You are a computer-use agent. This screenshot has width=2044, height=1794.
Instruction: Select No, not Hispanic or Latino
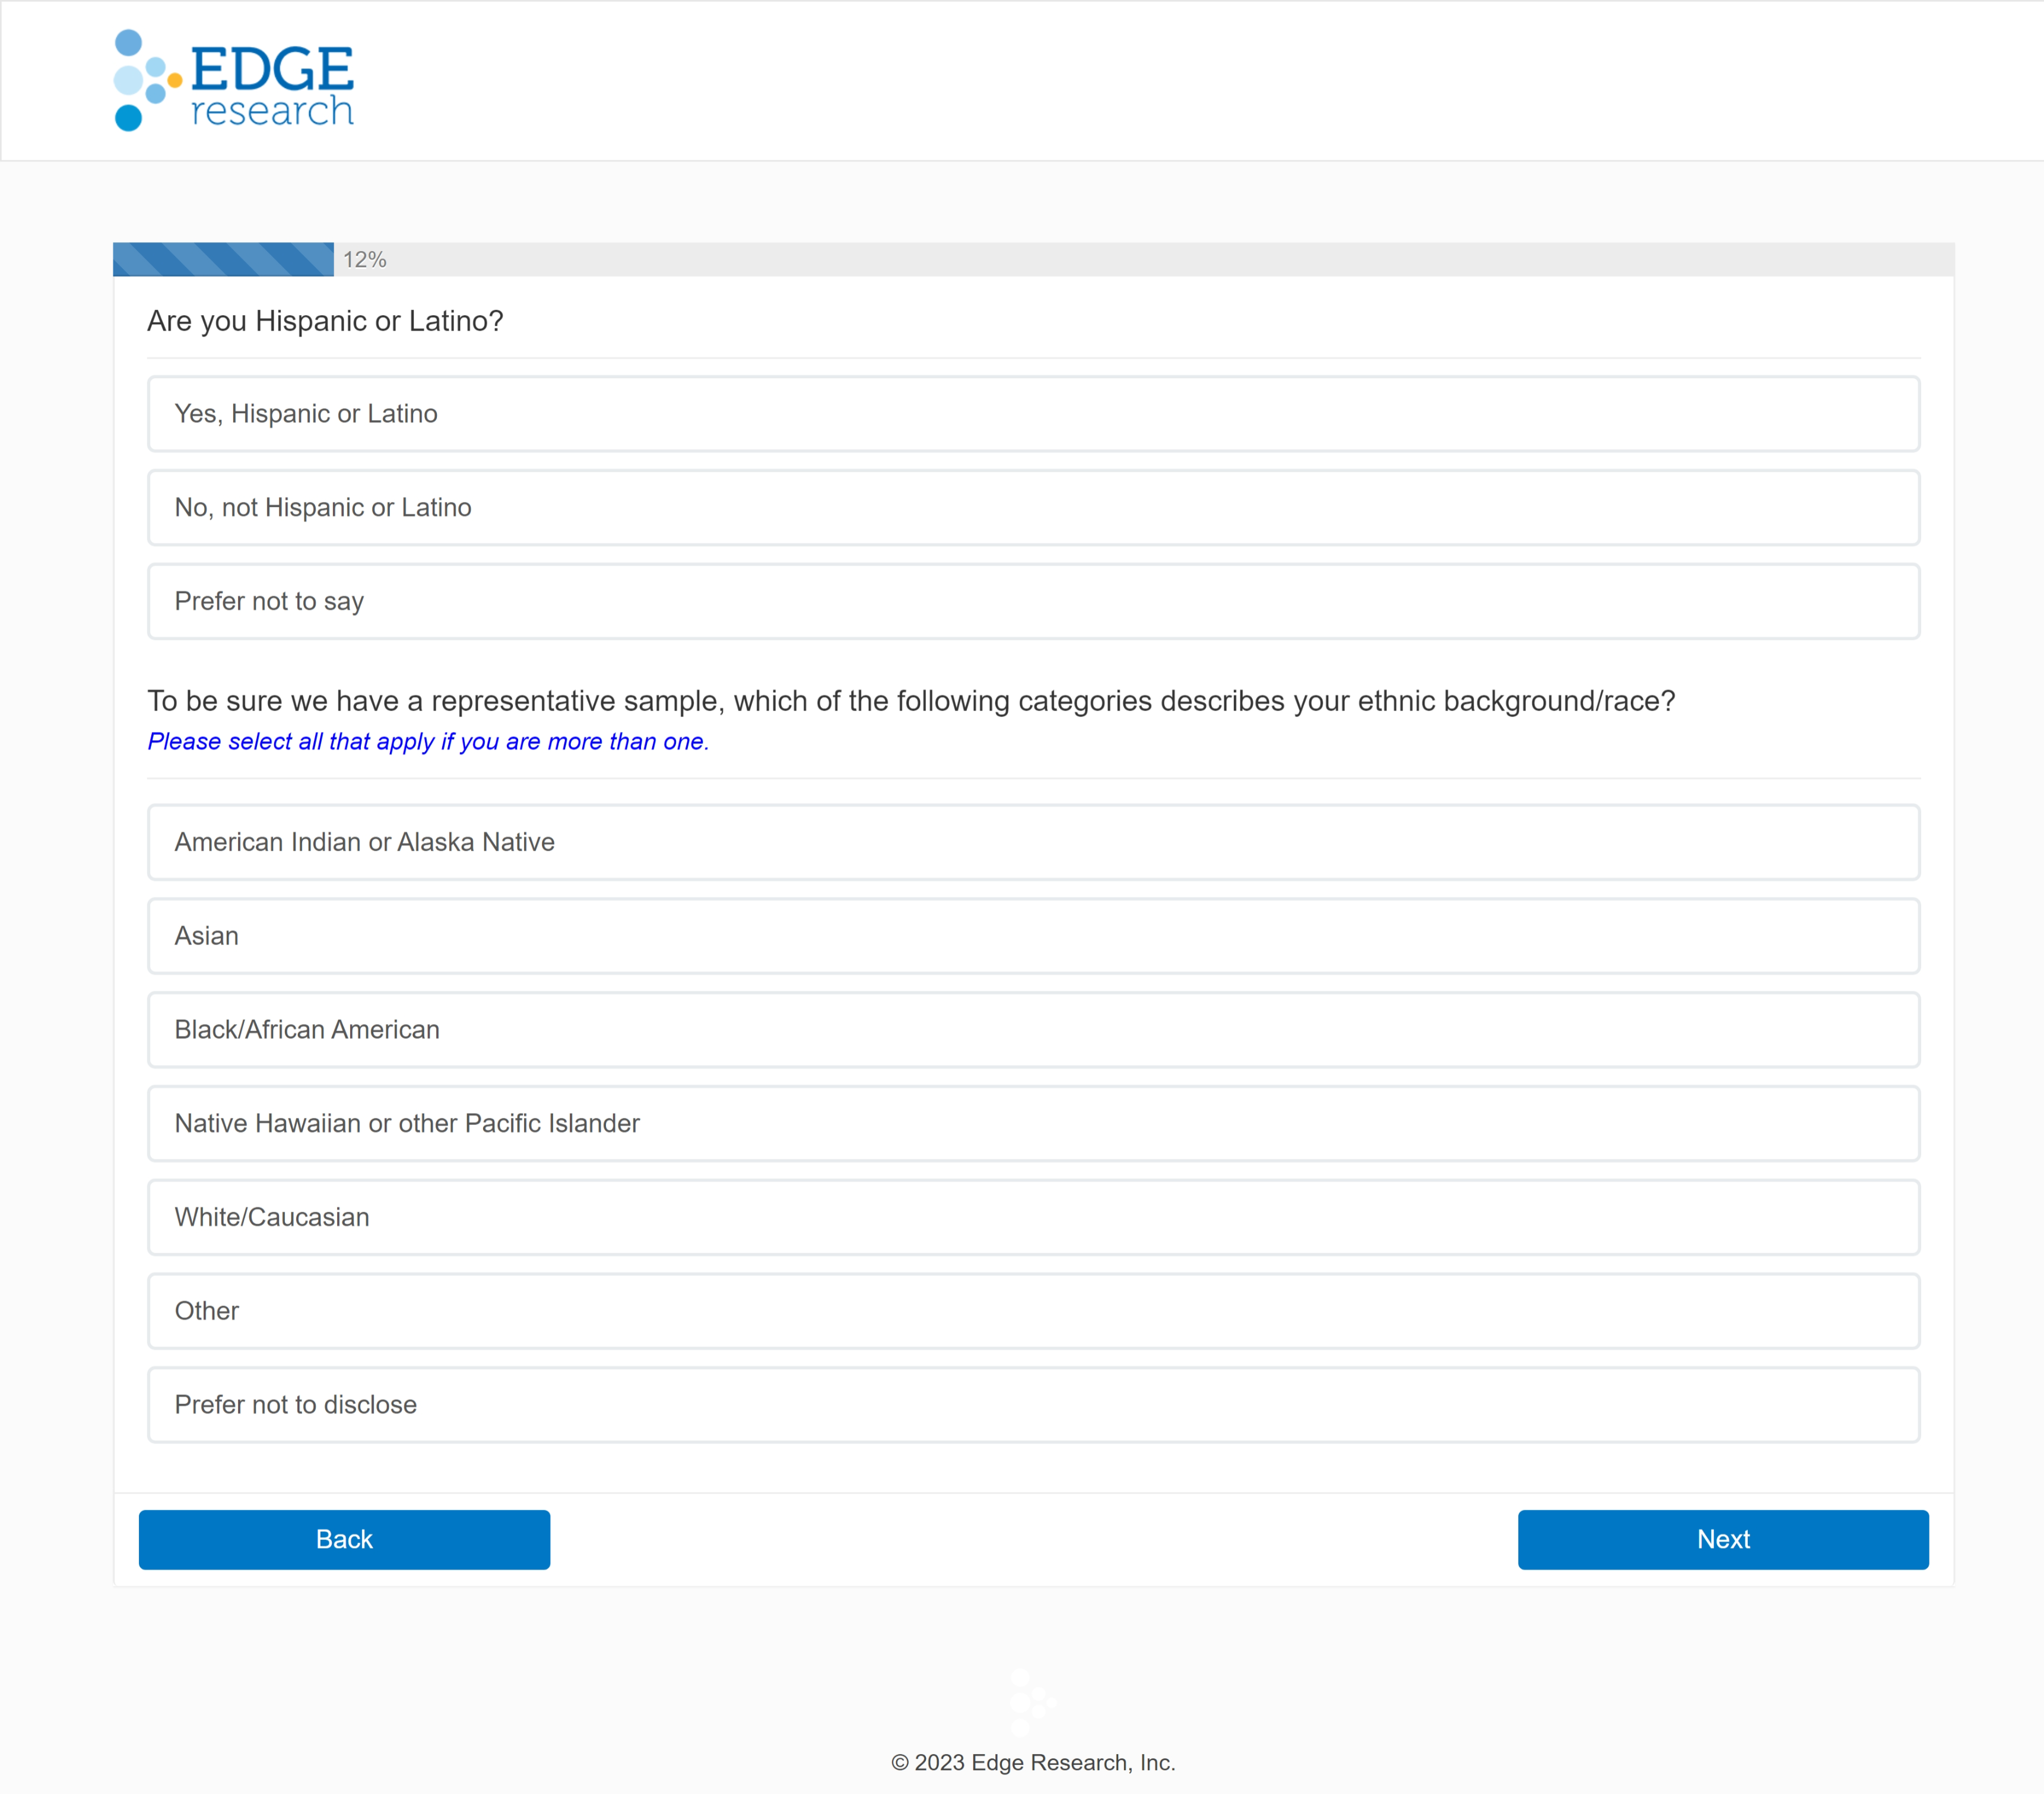pos(1033,508)
